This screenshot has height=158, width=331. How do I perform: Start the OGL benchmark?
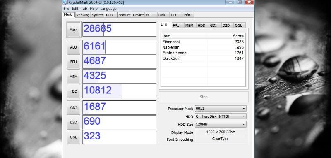pyautogui.click(x=74, y=137)
